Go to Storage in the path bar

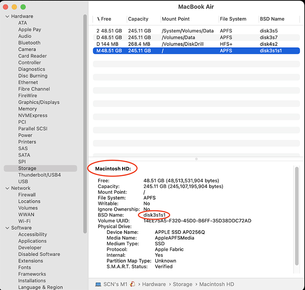point(183,285)
